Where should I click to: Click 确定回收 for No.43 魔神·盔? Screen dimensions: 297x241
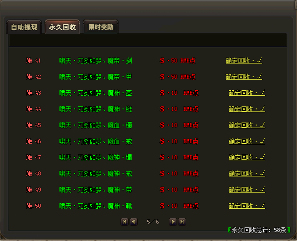[x=247, y=93]
